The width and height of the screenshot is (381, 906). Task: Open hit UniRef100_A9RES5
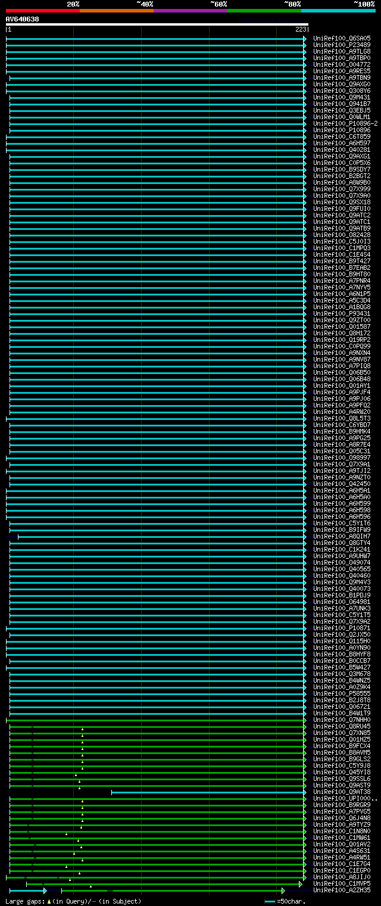click(x=342, y=71)
